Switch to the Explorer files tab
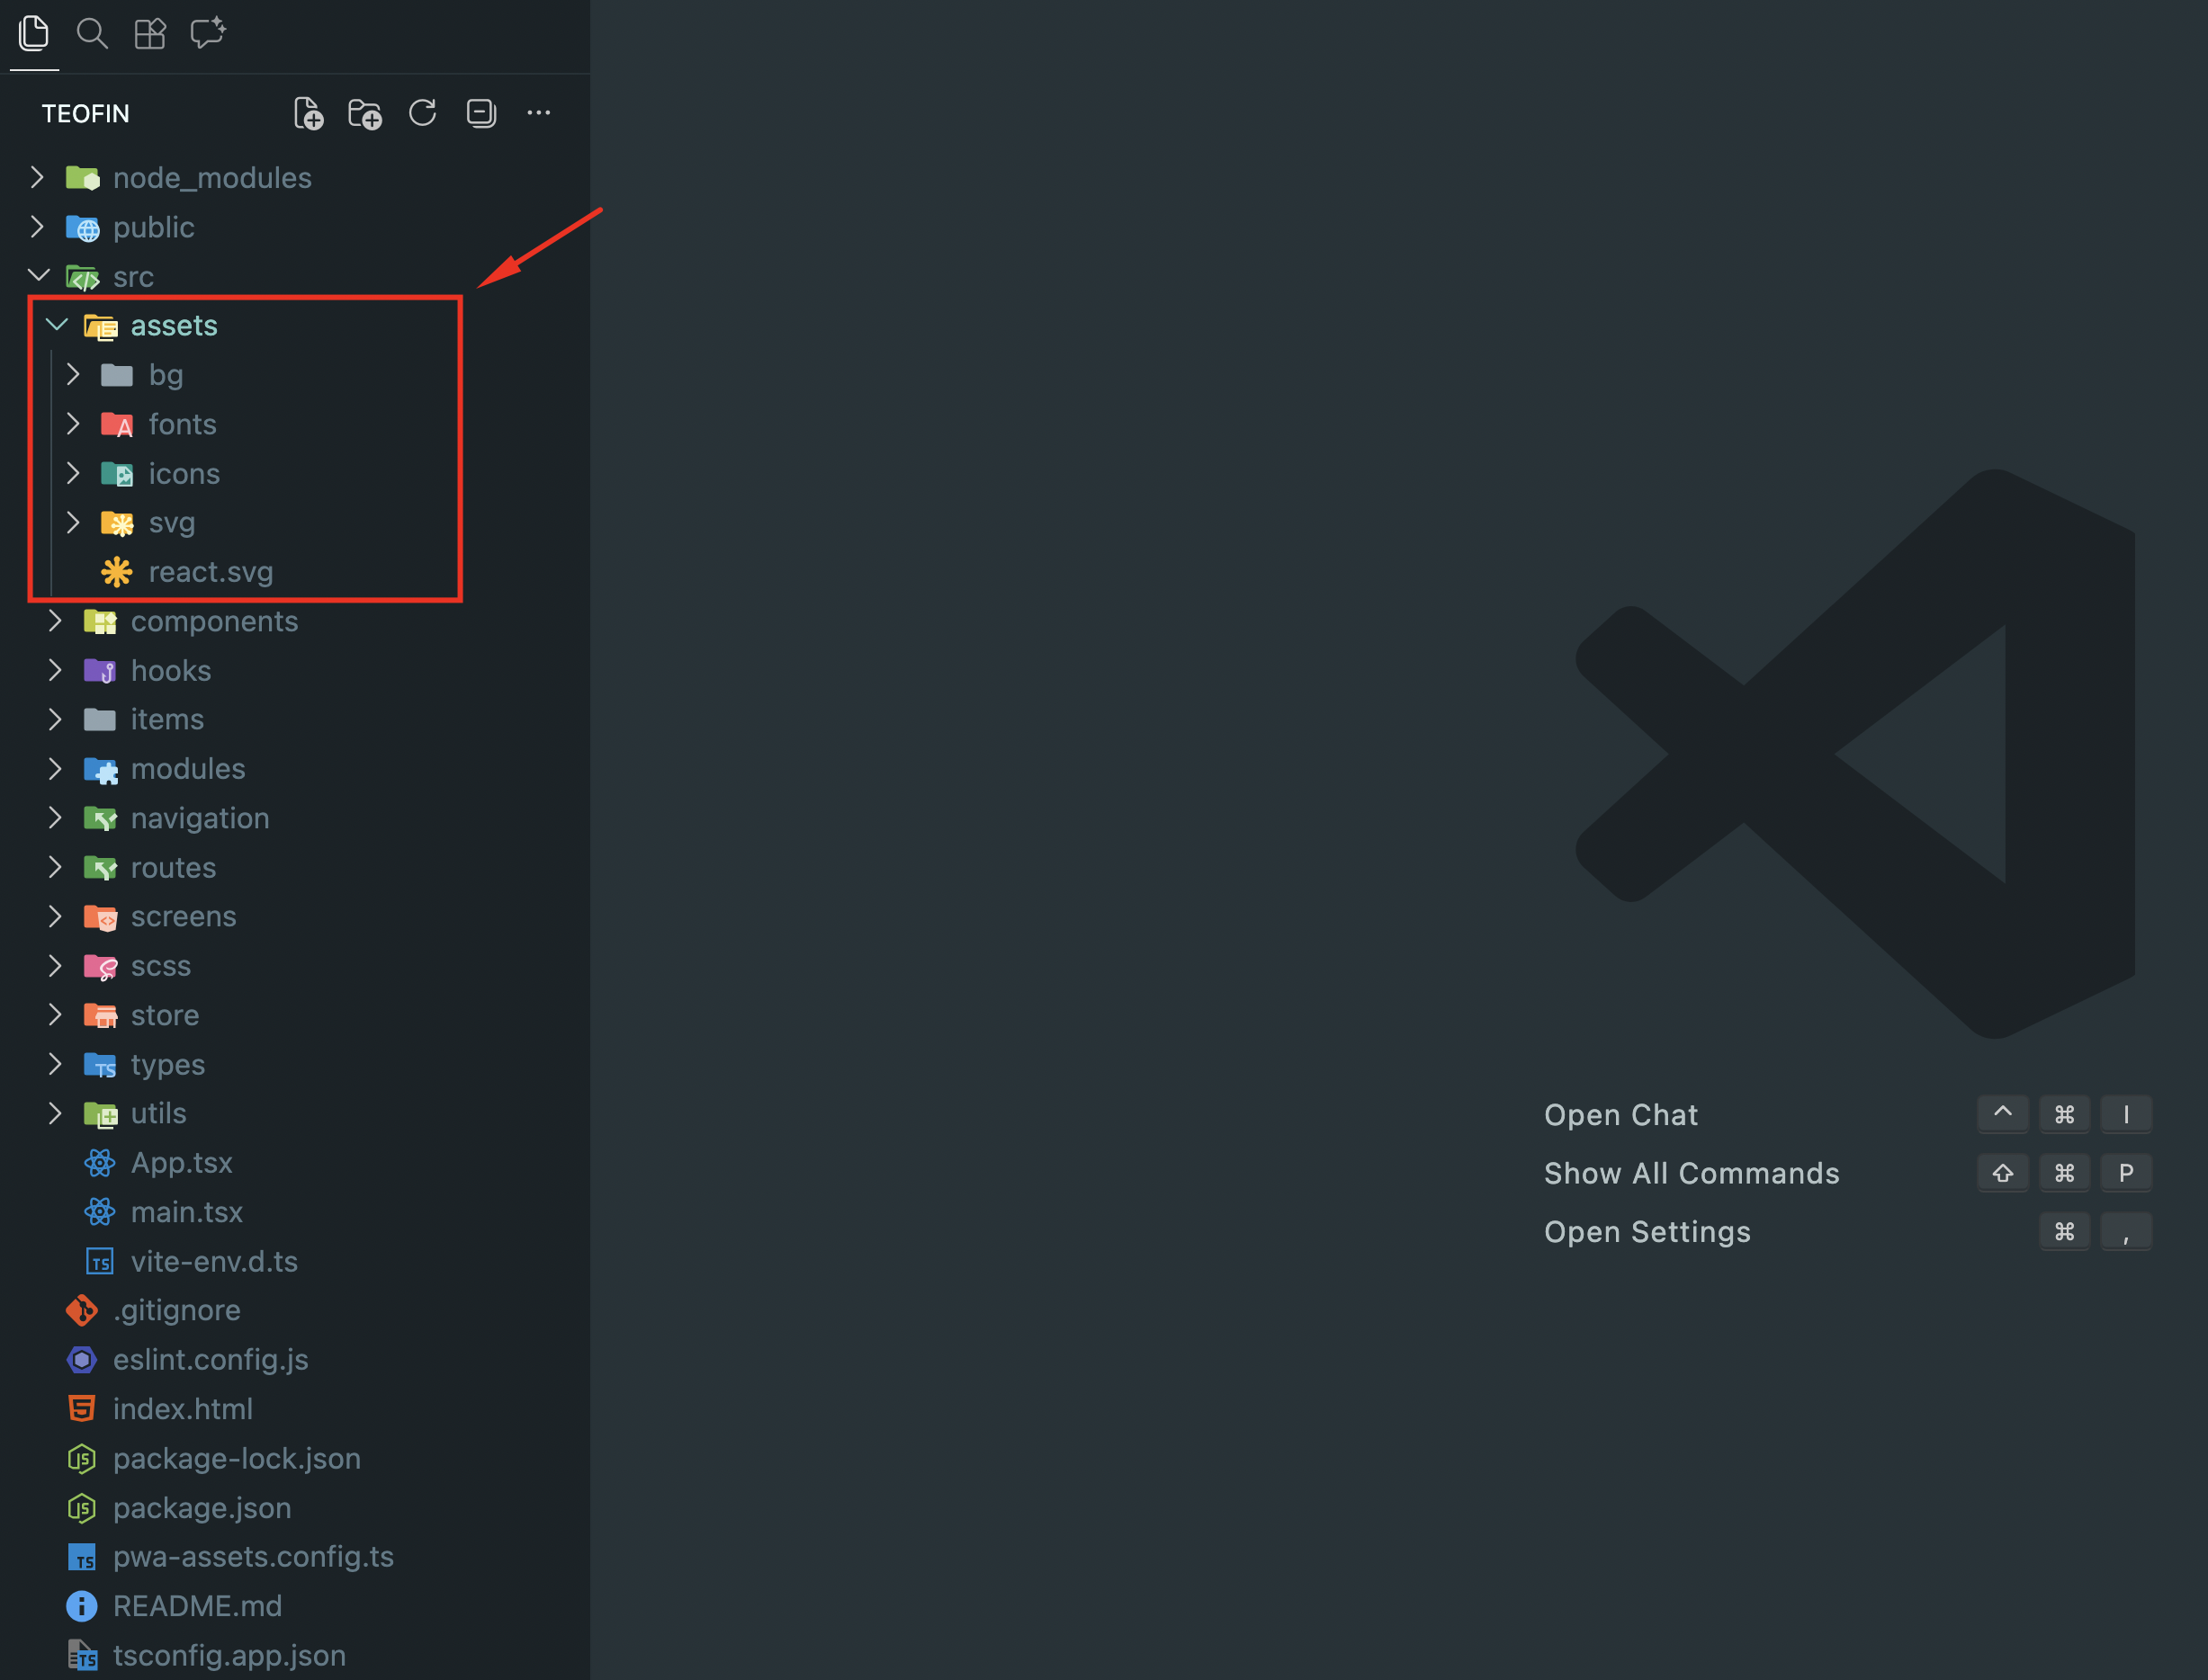The width and height of the screenshot is (2208, 1680). [x=34, y=34]
